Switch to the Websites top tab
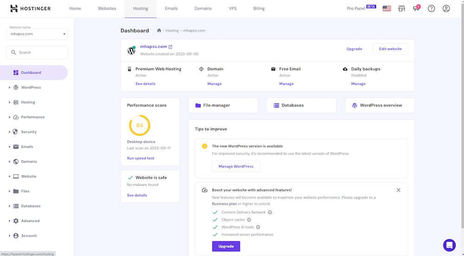 click(x=107, y=8)
